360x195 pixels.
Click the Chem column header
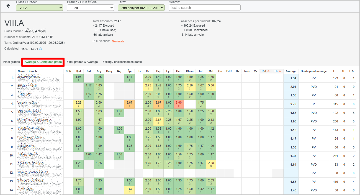click(x=190, y=71)
